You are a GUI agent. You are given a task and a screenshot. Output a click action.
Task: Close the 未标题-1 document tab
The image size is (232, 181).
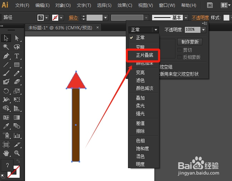pos(98,27)
